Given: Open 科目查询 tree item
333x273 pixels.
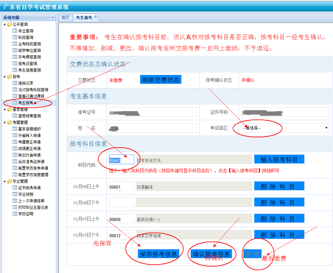Looking at the screenshot, I should point(26,37).
